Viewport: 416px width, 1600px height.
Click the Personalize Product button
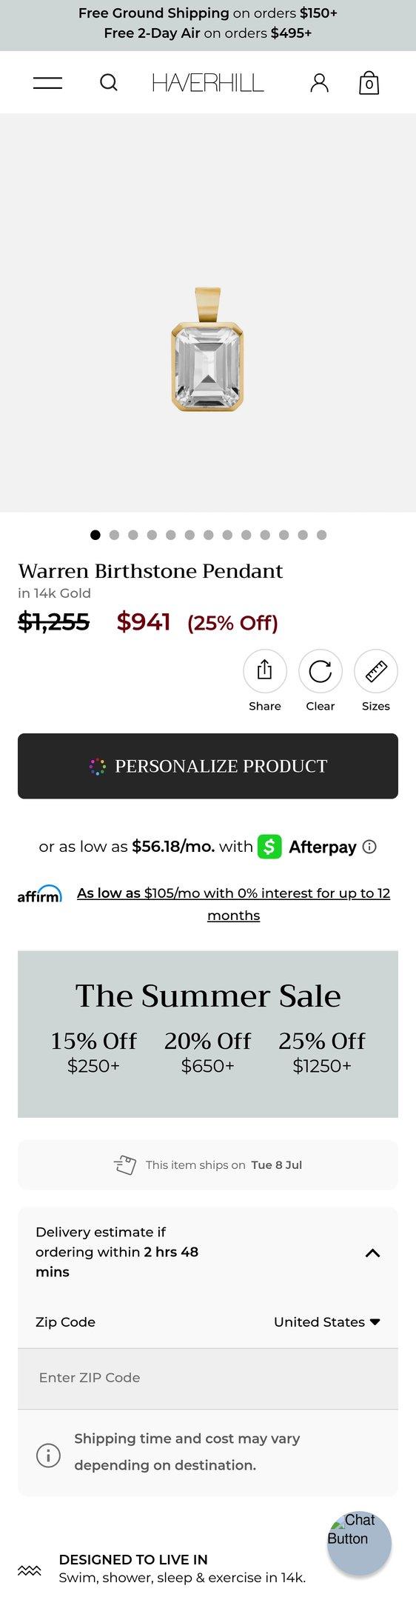tap(208, 766)
